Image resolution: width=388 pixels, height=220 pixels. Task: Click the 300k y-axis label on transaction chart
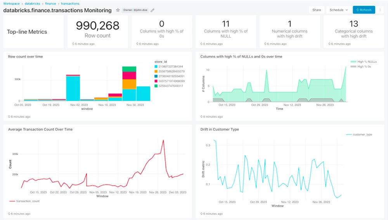(15, 154)
